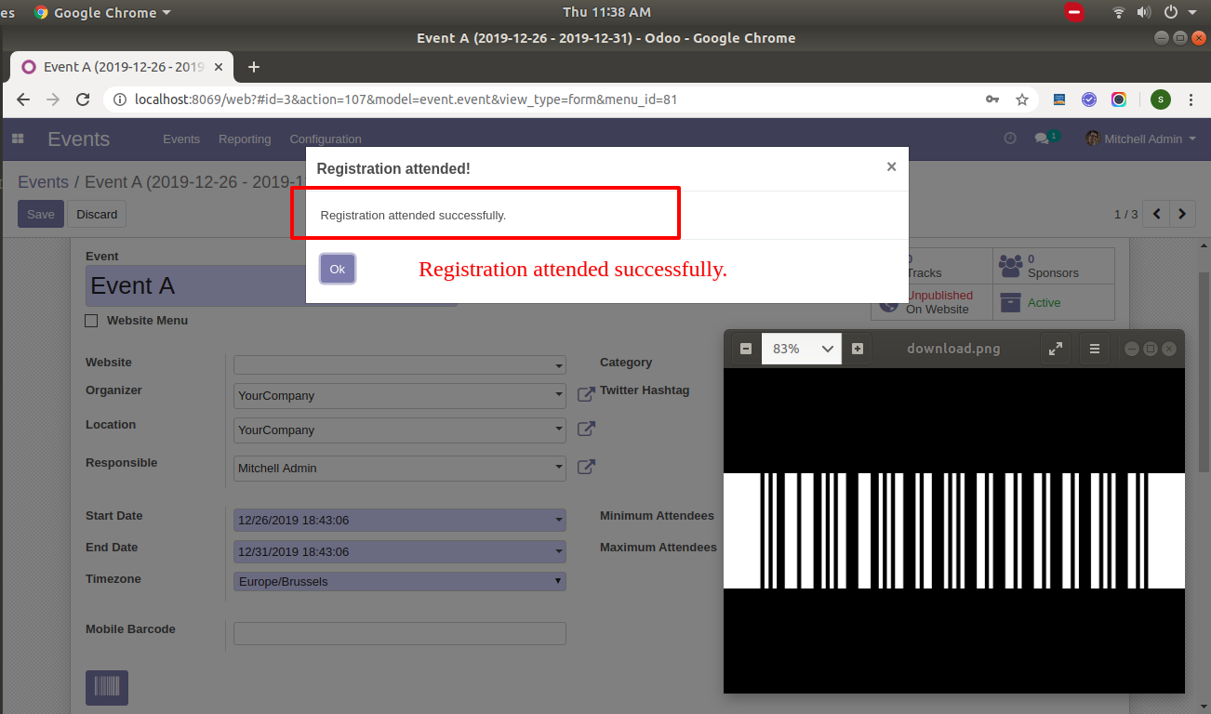This screenshot has width=1211, height=714.
Task: Go to previous record arrow
Action: click(1156, 214)
